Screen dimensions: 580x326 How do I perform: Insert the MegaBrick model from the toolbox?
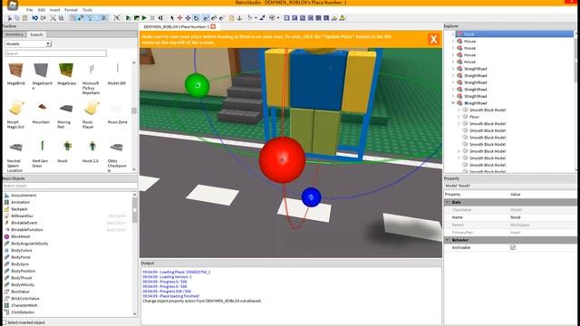16,71
